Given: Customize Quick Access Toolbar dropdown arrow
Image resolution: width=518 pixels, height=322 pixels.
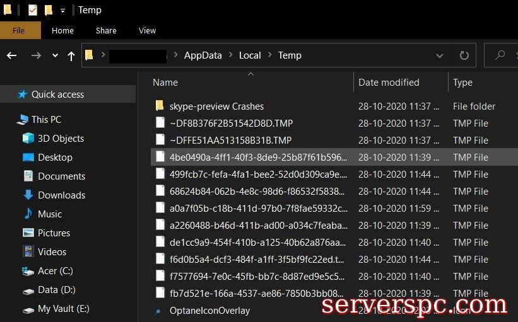Looking at the screenshot, I should (62, 10).
